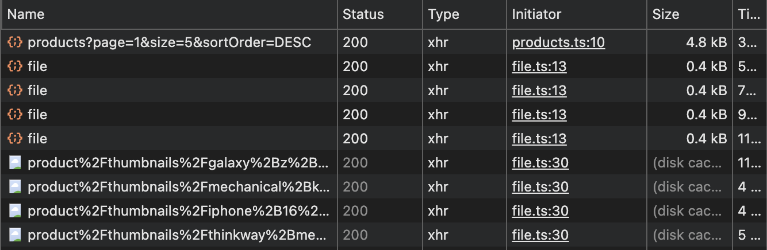The image size is (767, 250).
Task: Click the 4.8 kB size cell
Action: tap(707, 42)
